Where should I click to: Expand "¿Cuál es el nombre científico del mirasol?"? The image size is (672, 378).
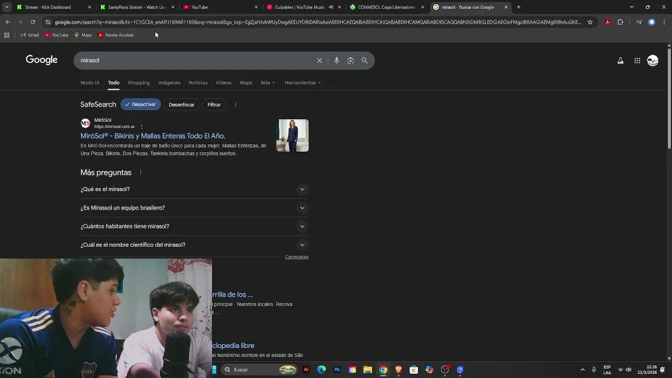tap(194, 245)
